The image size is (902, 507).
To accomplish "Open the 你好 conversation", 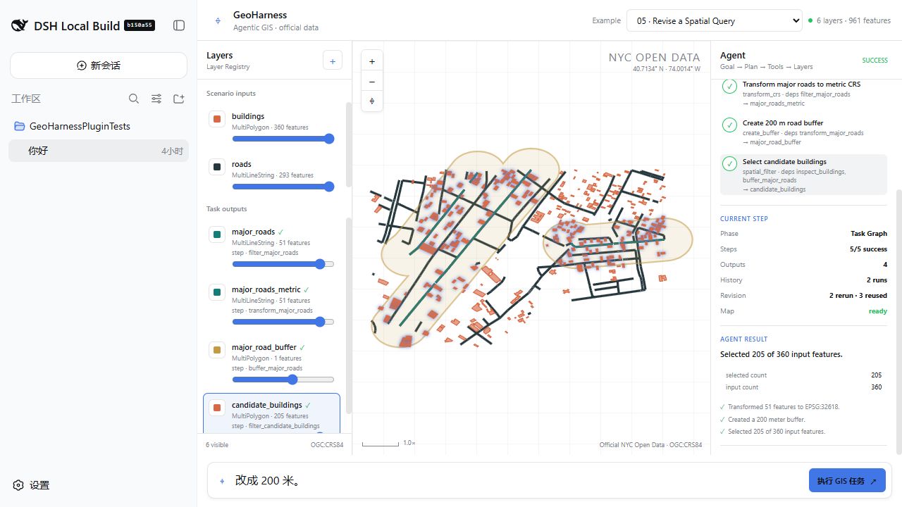I will 99,151.
